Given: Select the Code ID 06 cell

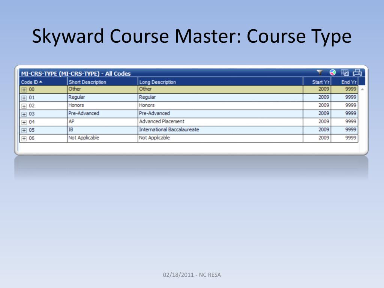Looking at the screenshot, I should coord(43,138).
